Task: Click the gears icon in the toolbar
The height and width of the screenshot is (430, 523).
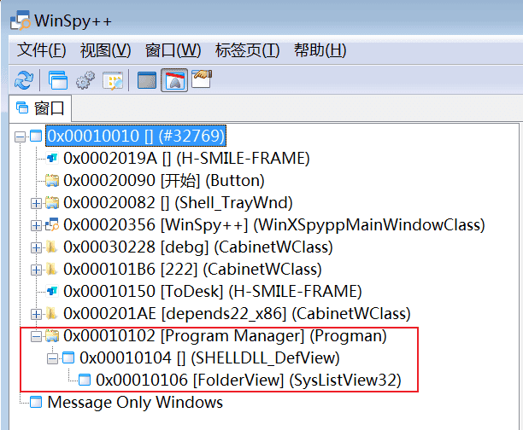Action: point(85,80)
